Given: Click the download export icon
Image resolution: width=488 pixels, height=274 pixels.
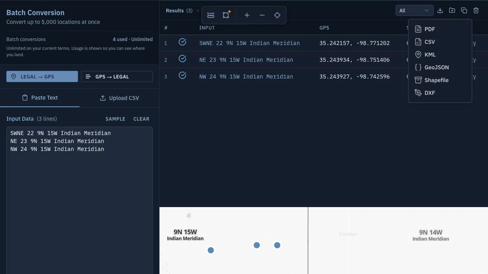Looking at the screenshot, I should pyautogui.click(x=440, y=10).
